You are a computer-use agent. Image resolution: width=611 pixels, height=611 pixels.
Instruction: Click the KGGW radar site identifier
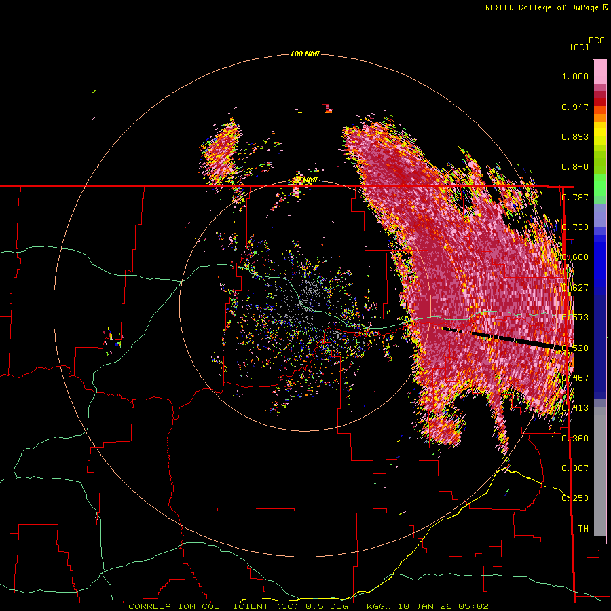coord(379,606)
